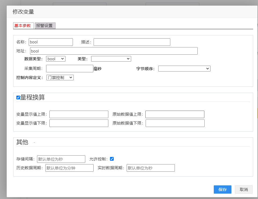Click the 变量显示值下限 field
Screen dimensions: 258x199
click(x=79, y=123)
